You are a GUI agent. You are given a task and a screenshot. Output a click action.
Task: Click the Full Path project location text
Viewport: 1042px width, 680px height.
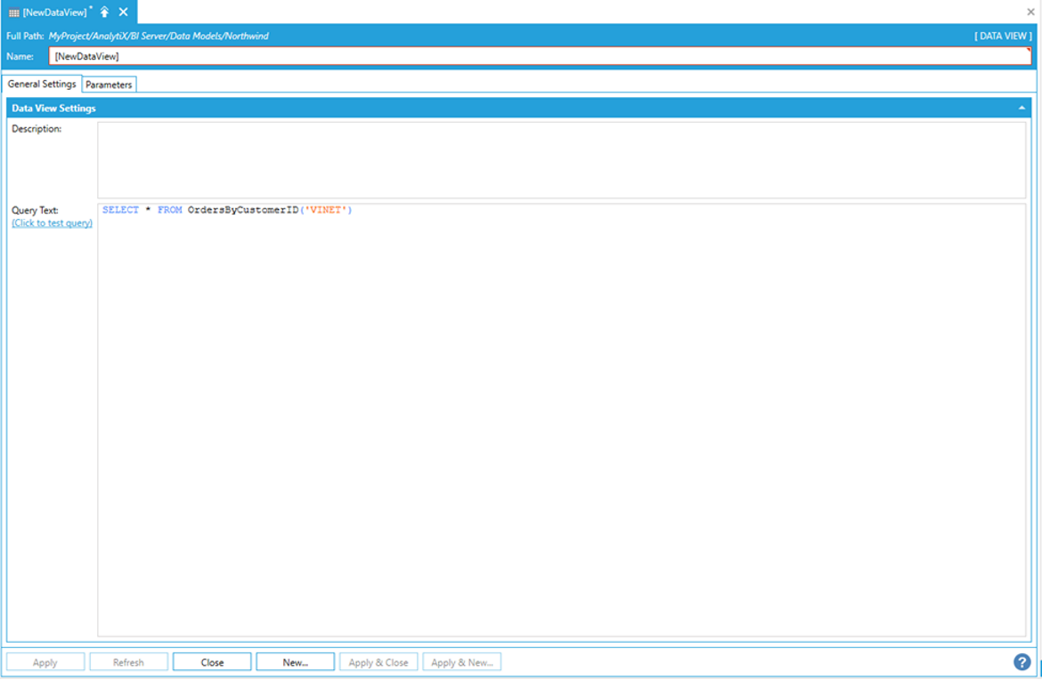click(x=159, y=36)
